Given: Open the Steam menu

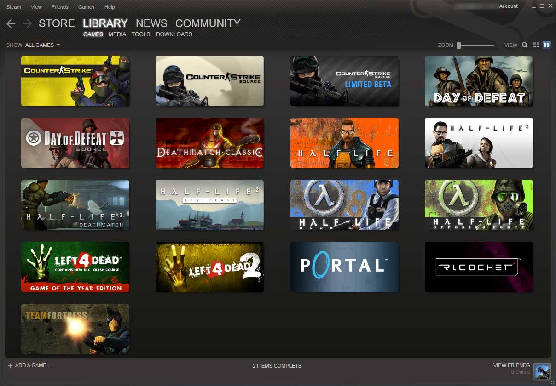Looking at the screenshot, I should 14,7.
